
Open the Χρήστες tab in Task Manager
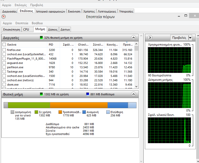click(x=89, y=11)
